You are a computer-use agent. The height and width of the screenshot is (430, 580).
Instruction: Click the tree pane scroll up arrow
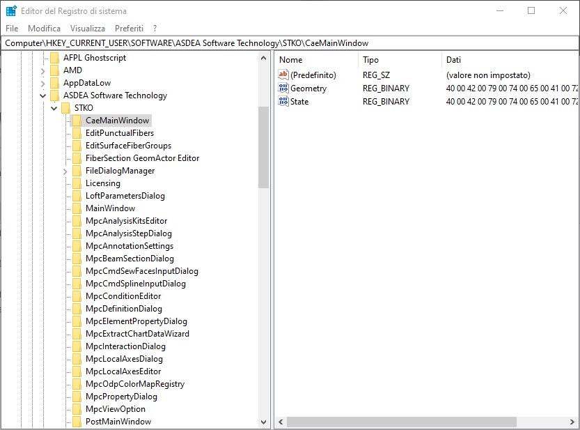(x=263, y=58)
